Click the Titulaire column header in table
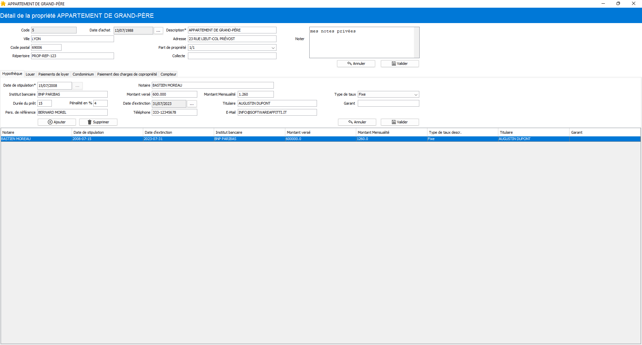The image size is (642, 345). [x=534, y=132]
